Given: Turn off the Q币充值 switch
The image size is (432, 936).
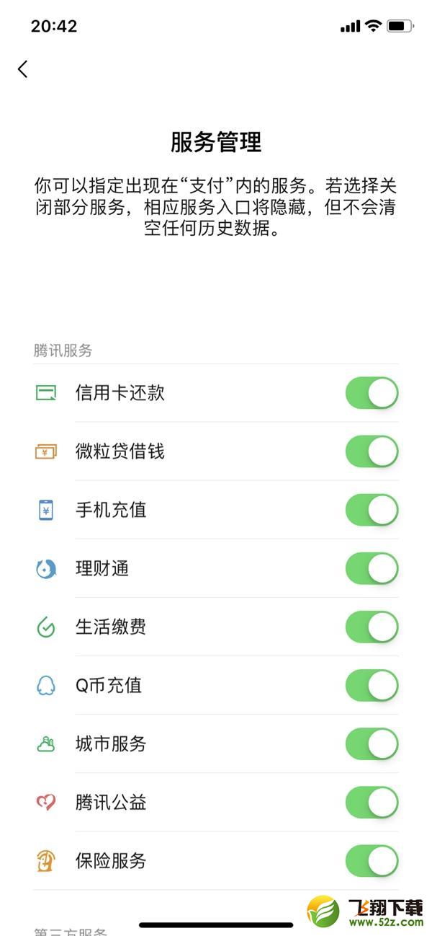Looking at the screenshot, I should [372, 686].
